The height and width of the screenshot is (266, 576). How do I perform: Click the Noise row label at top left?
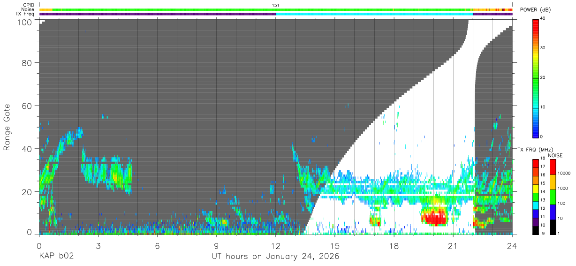click(x=27, y=9)
